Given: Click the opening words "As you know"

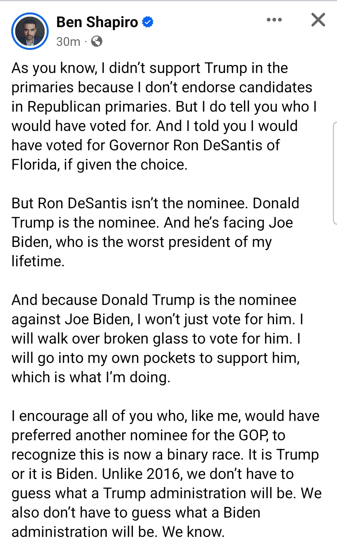Looking at the screenshot, I should [54, 68].
